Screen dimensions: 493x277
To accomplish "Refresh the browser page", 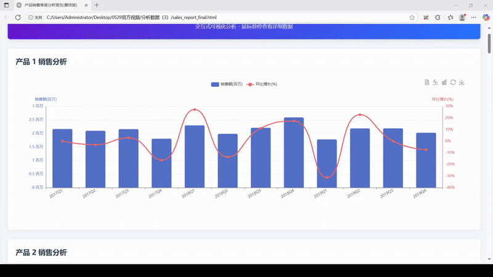I will pyautogui.click(x=18, y=17).
